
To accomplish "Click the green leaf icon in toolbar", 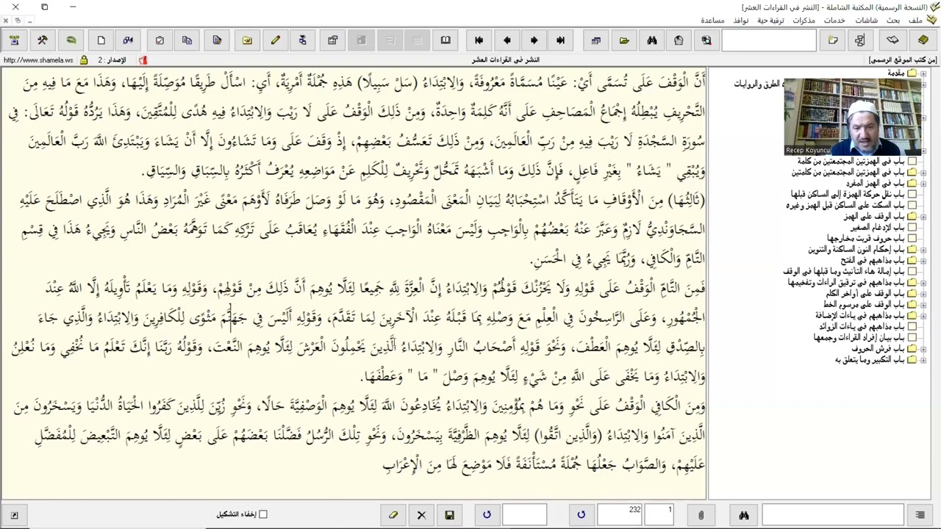I will coord(71,40).
